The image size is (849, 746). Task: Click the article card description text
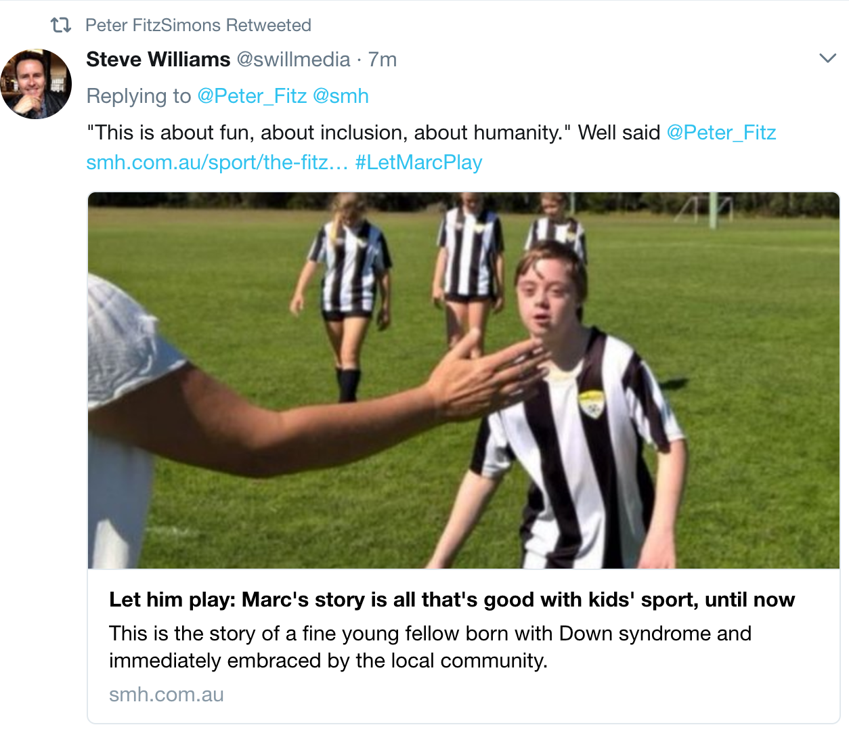430,646
